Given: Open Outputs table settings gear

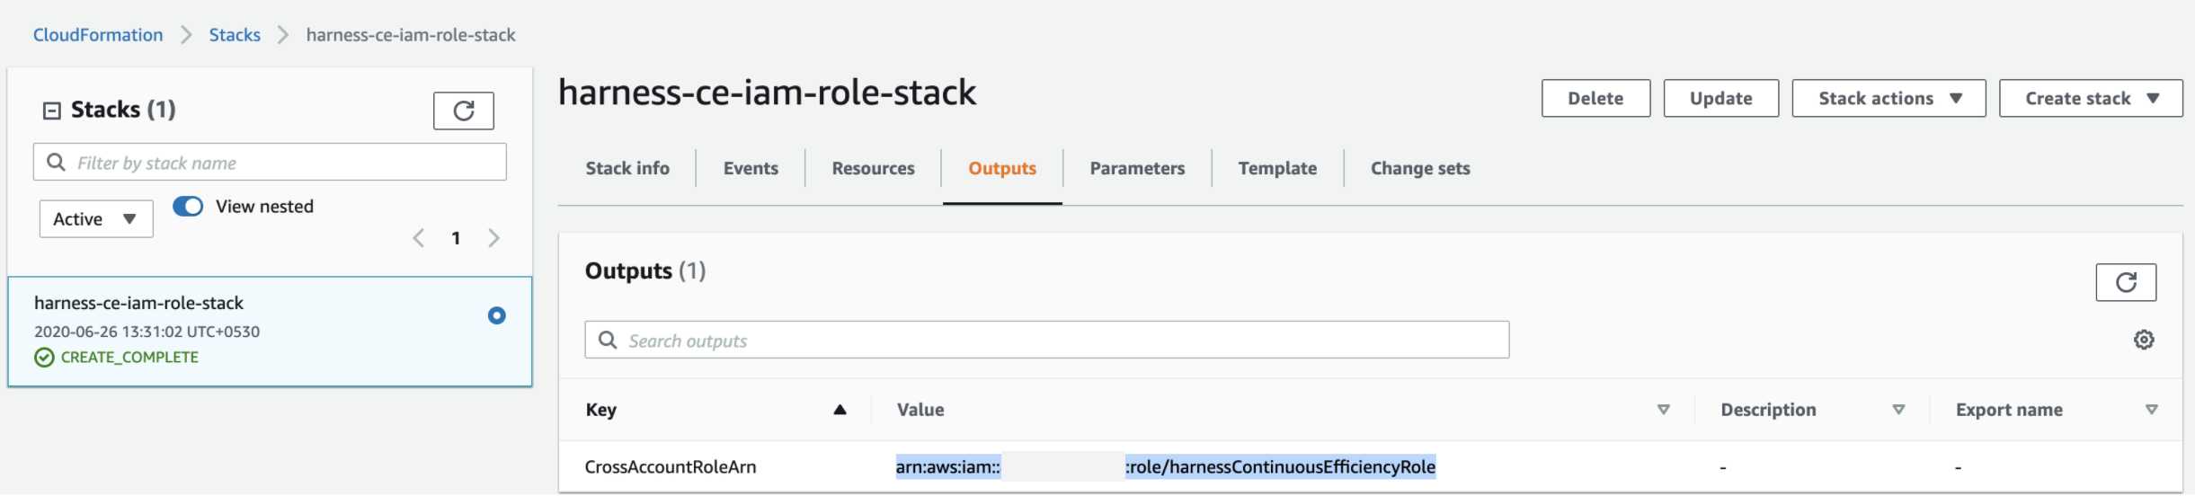Looking at the screenshot, I should click(2144, 340).
